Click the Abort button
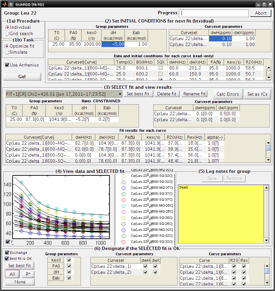 point(260,13)
